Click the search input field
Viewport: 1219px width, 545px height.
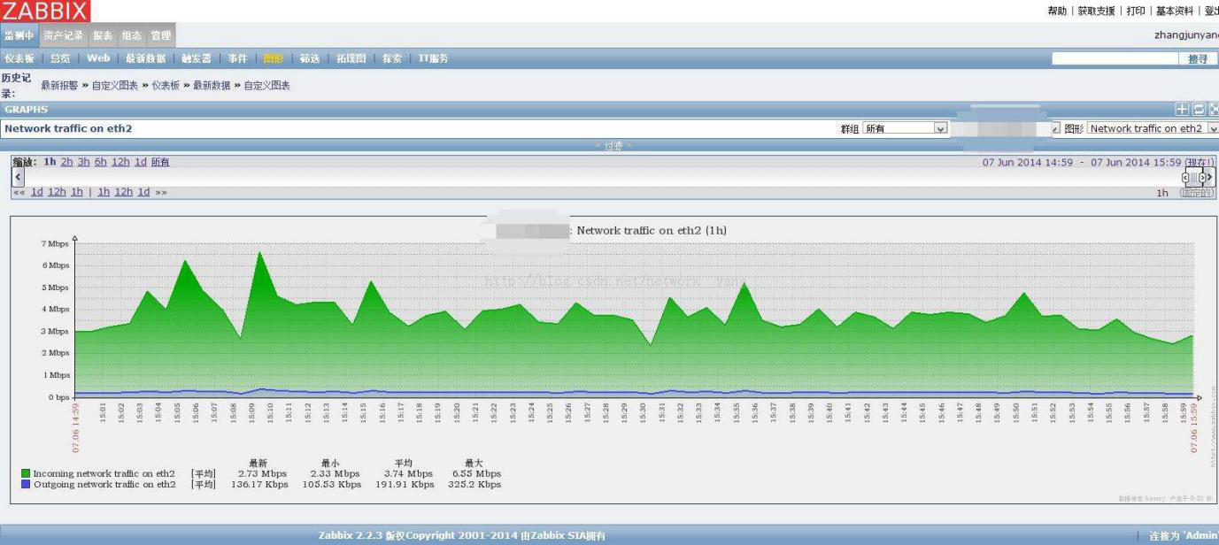[x=1115, y=58]
